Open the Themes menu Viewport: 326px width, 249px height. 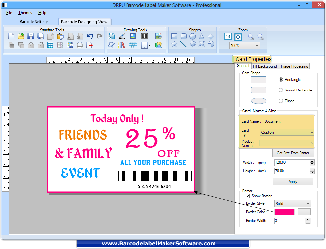tap(25, 13)
